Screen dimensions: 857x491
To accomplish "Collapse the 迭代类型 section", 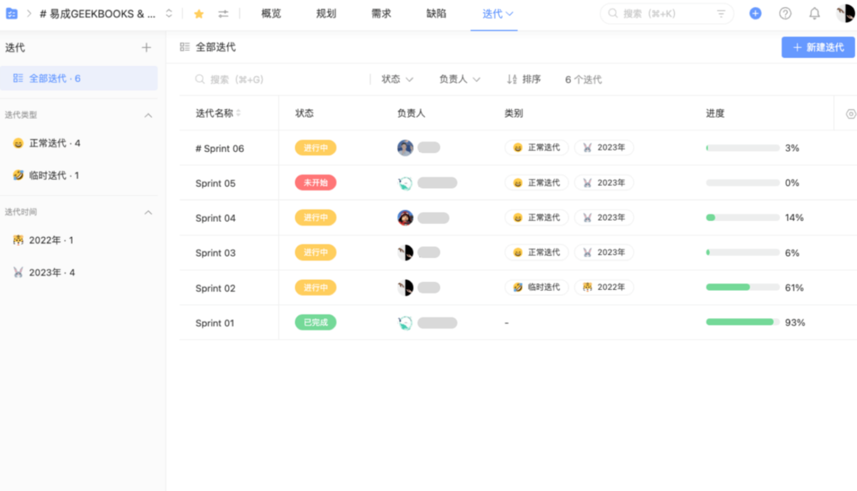I will [x=149, y=115].
